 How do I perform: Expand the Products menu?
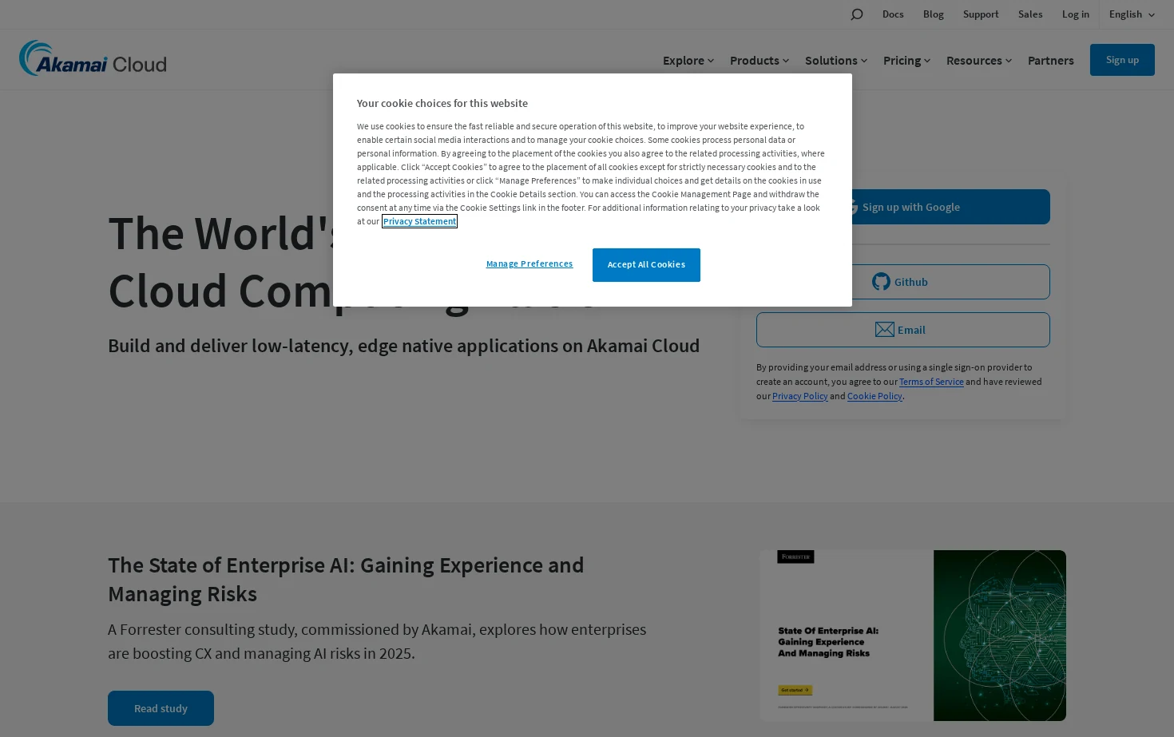(x=760, y=61)
